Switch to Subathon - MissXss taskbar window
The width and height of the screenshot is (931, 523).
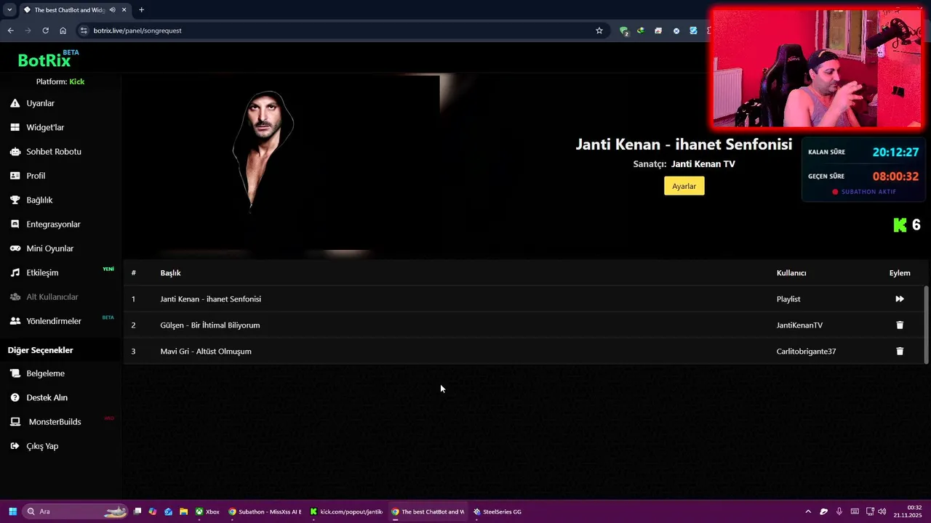(265, 511)
